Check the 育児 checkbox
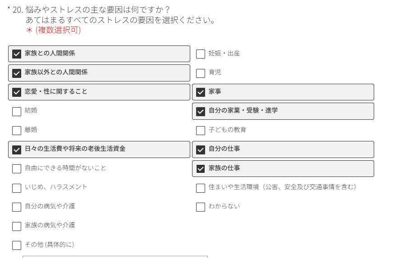The height and width of the screenshot is (258, 394). 201,73
